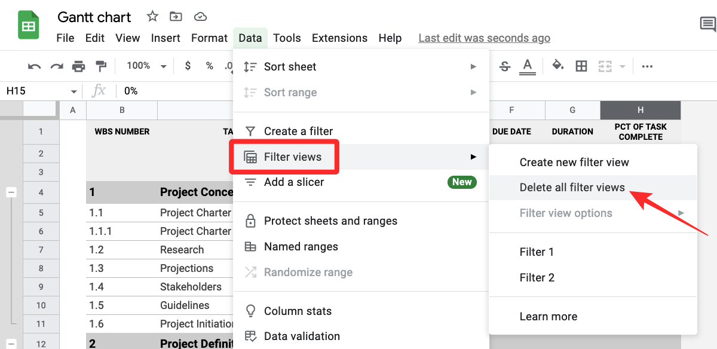Close the open Data menu
717x349 pixels.
point(250,38)
